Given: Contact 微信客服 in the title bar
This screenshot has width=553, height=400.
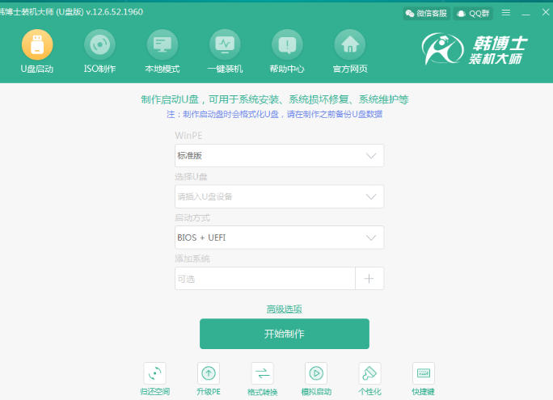Looking at the screenshot, I should (426, 13).
